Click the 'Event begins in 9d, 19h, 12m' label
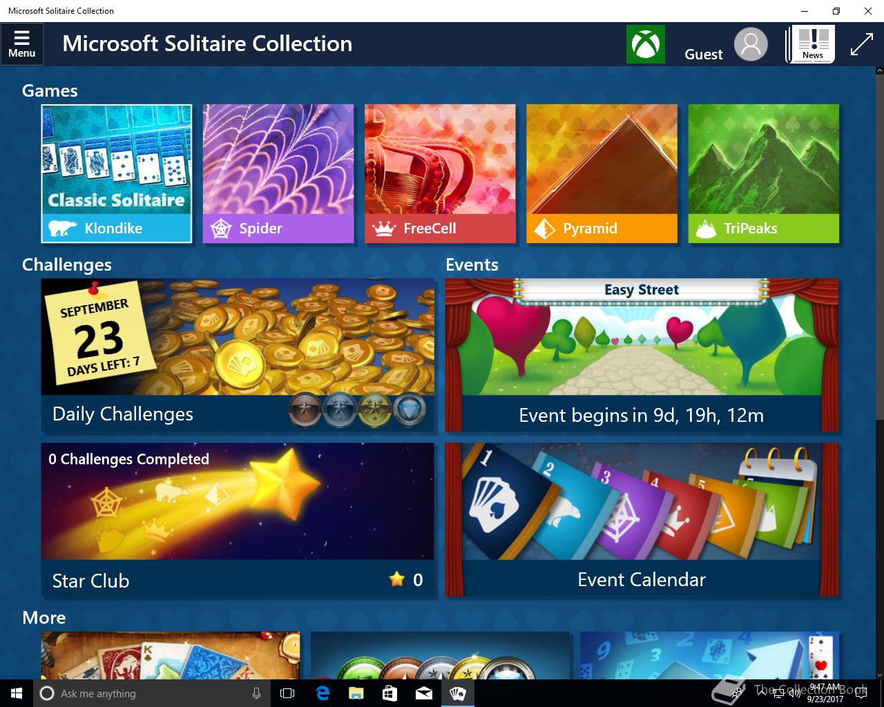884x707 pixels. [x=642, y=415]
